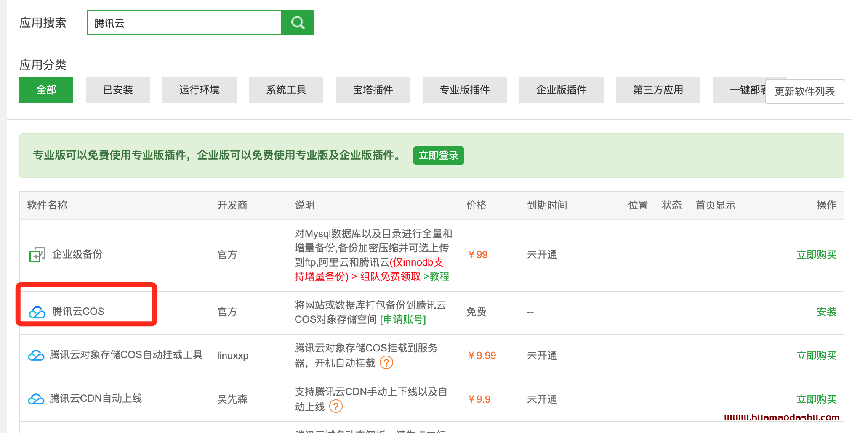Click the 到期时间 column header
This screenshot has width=852, height=433.
[547, 205]
